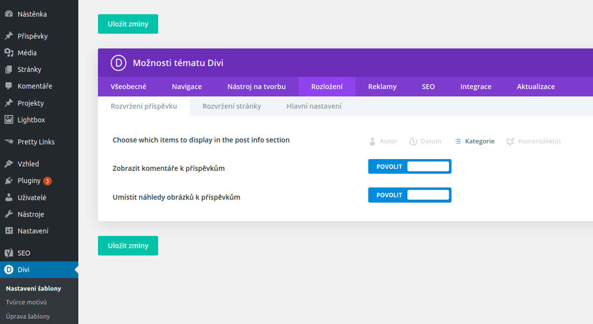This screenshot has width=593, height=324.
Task: Toggle Komentáře(ů) in post info items
Action: click(533, 141)
